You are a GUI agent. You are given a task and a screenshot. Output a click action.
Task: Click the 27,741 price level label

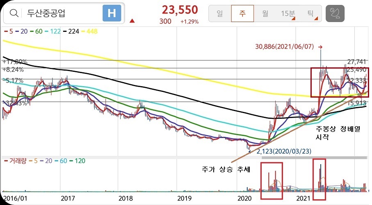pyautogui.click(x=357, y=62)
